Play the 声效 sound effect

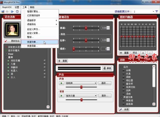tap(62, 83)
